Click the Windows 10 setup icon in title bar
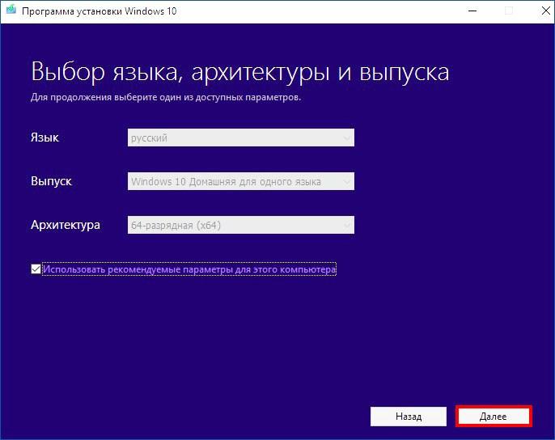This screenshot has height=440, width=555. [x=11, y=10]
